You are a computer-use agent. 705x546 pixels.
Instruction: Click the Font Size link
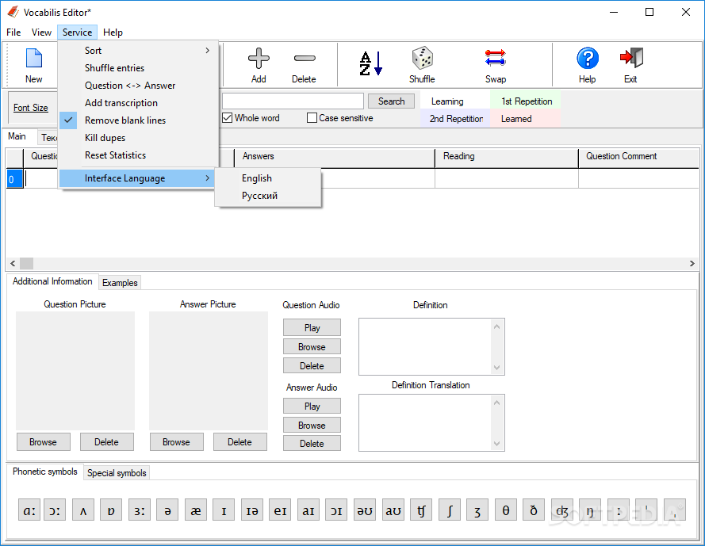click(31, 108)
